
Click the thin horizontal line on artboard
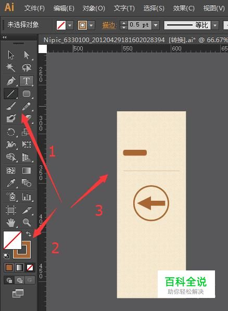pyautogui.click(x=151, y=171)
